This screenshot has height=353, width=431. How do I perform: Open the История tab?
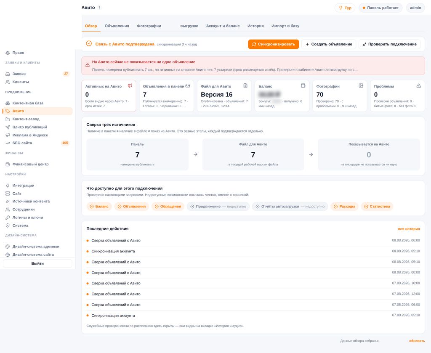point(255,26)
